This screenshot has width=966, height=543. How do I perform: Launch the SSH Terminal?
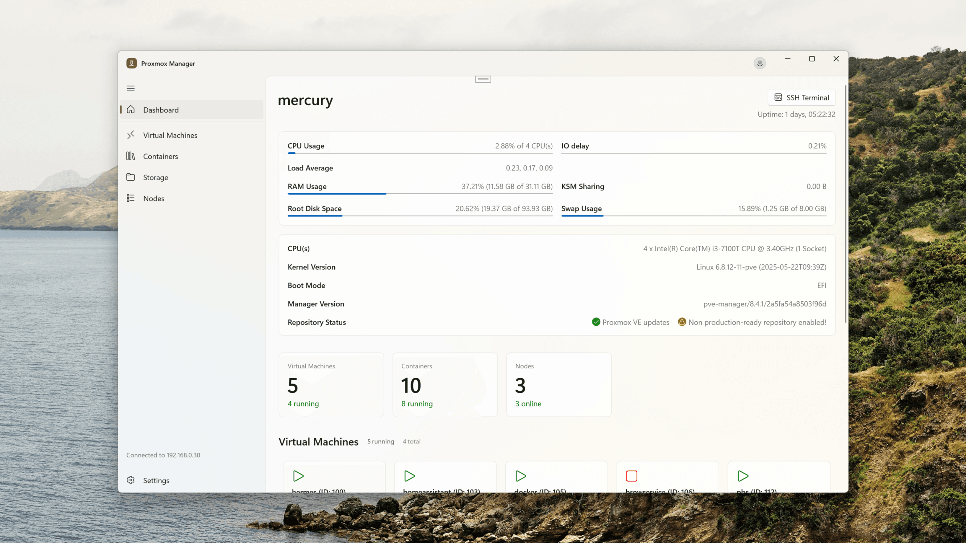tap(801, 97)
